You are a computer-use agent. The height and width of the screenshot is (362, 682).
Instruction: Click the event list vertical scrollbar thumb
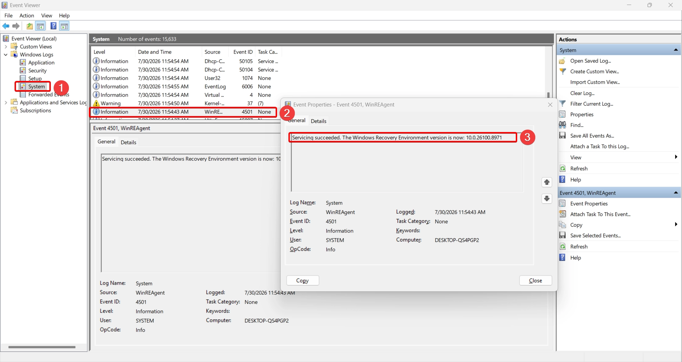tap(548, 95)
